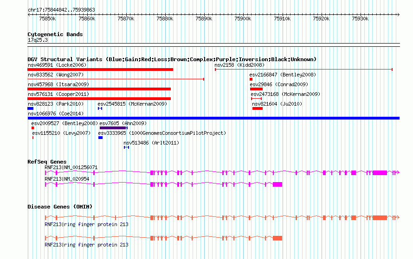The width and height of the screenshot is (413, 259).
Task: Open the RNF213|NM_020954 gene label
Action: [67, 179]
